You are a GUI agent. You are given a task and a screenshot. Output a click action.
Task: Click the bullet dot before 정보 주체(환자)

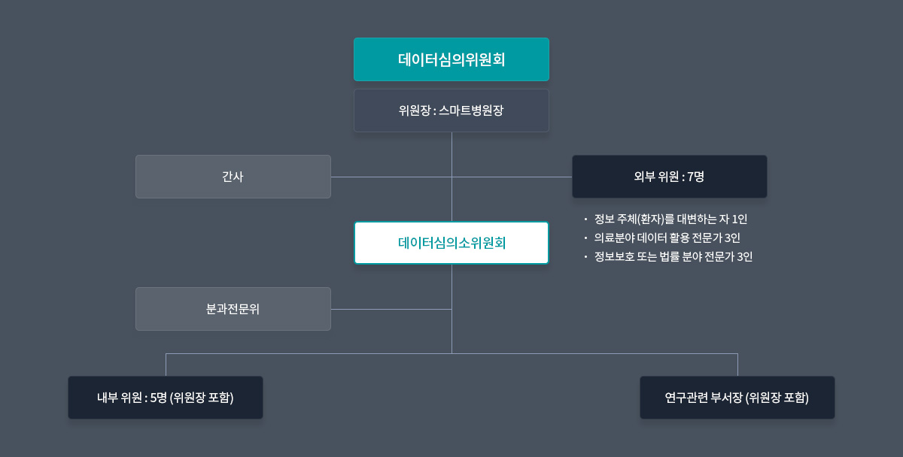585,219
